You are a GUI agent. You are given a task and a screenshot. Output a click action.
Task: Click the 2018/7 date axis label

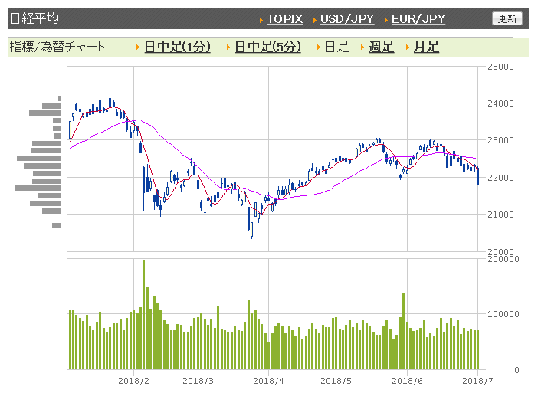[x=477, y=381]
